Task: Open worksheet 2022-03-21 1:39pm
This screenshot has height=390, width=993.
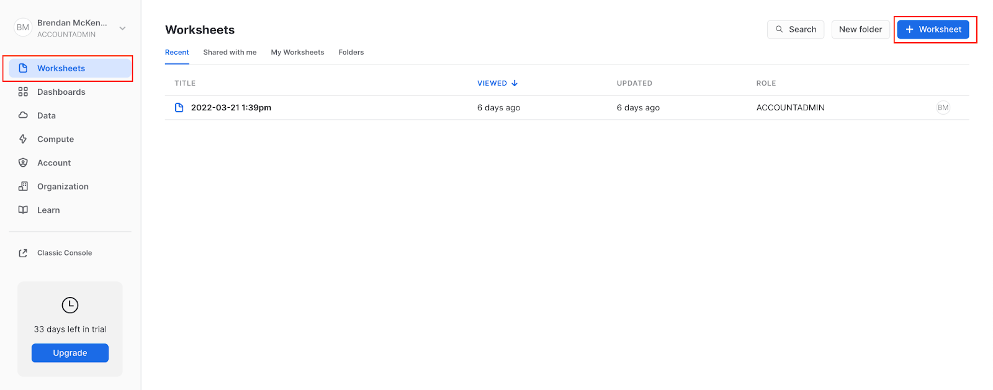Action: 231,107
